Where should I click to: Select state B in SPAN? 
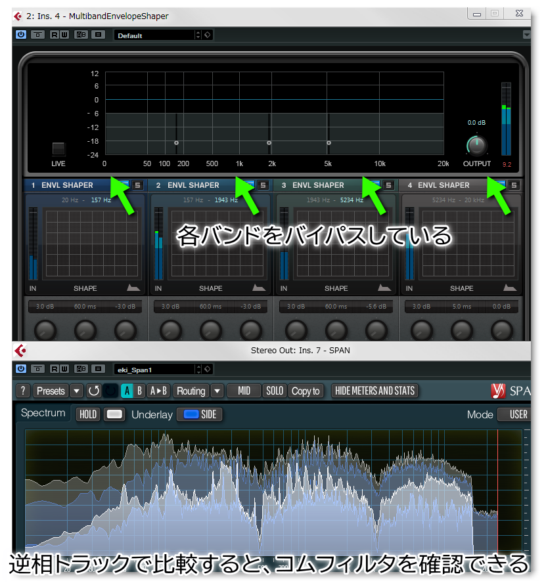[139, 391]
